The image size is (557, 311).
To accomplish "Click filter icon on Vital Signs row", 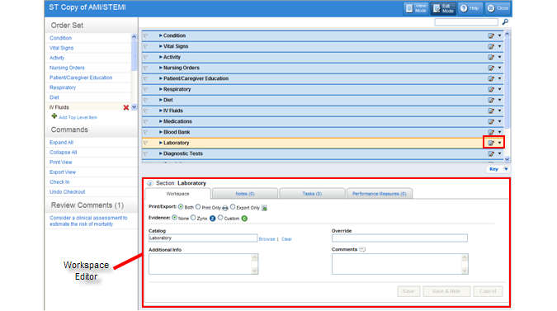I will [x=145, y=46].
